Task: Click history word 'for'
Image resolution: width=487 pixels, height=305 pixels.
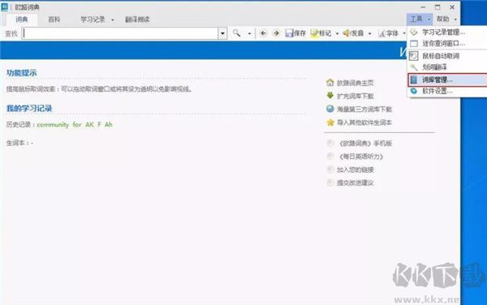Action: coord(77,125)
